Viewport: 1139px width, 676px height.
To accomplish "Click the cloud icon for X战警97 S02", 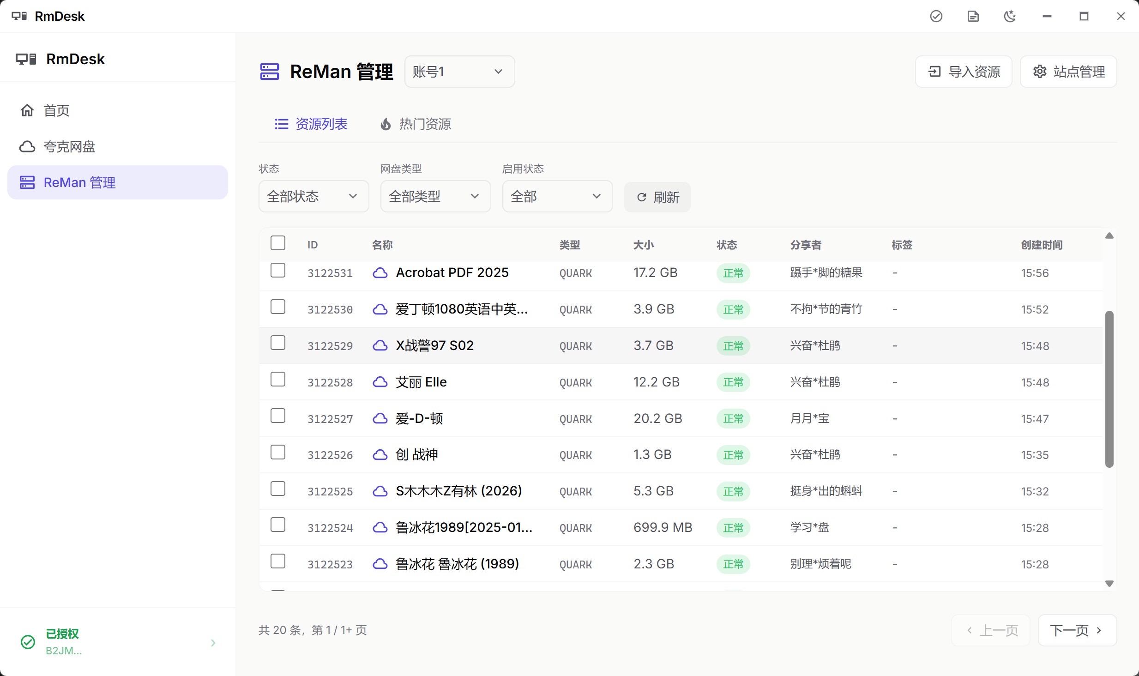I will [x=380, y=346].
